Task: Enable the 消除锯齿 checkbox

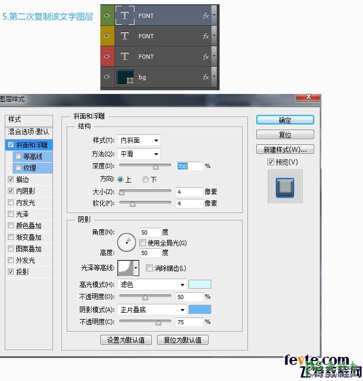Action: (149, 268)
